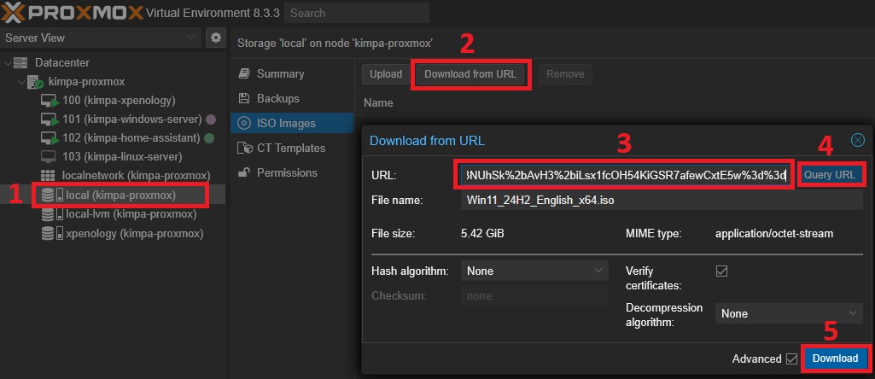The height and width of the screenshot is (379, 875).
Task: Toggle Verify certificates checkbox
Action: [x=721, y=271]
